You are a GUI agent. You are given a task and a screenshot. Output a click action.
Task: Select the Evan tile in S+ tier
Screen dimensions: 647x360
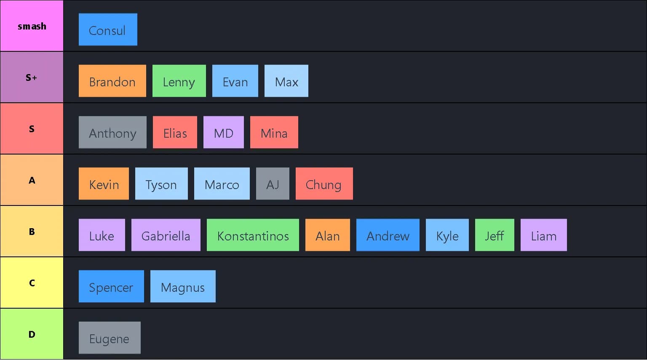[x=235, y=81]
